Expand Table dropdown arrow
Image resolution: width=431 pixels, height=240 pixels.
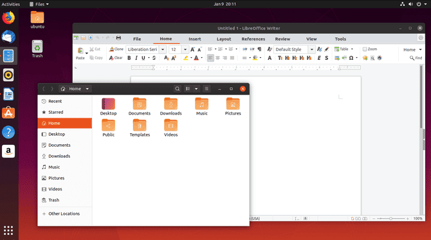(x=352, y=49)
